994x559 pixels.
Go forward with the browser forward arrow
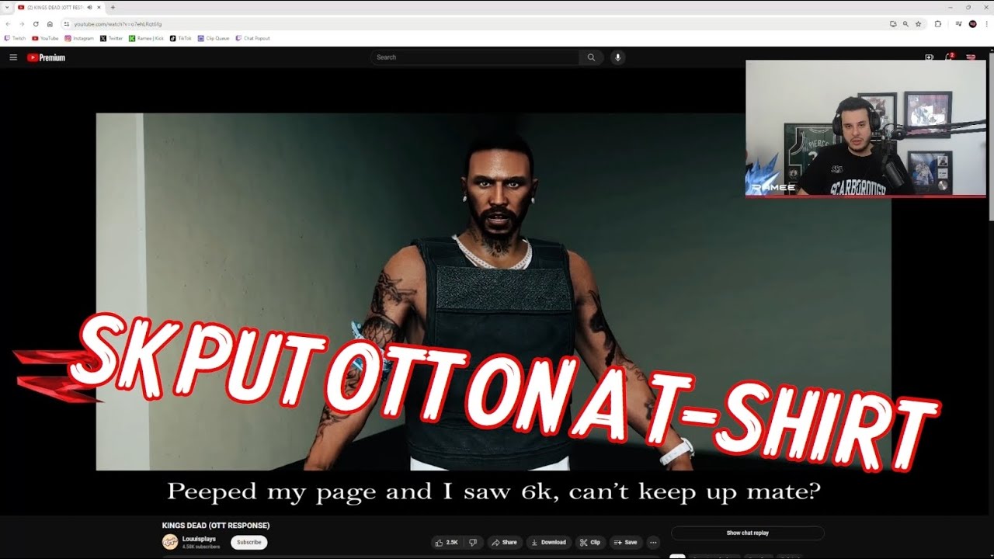click(x=22, y=24)
